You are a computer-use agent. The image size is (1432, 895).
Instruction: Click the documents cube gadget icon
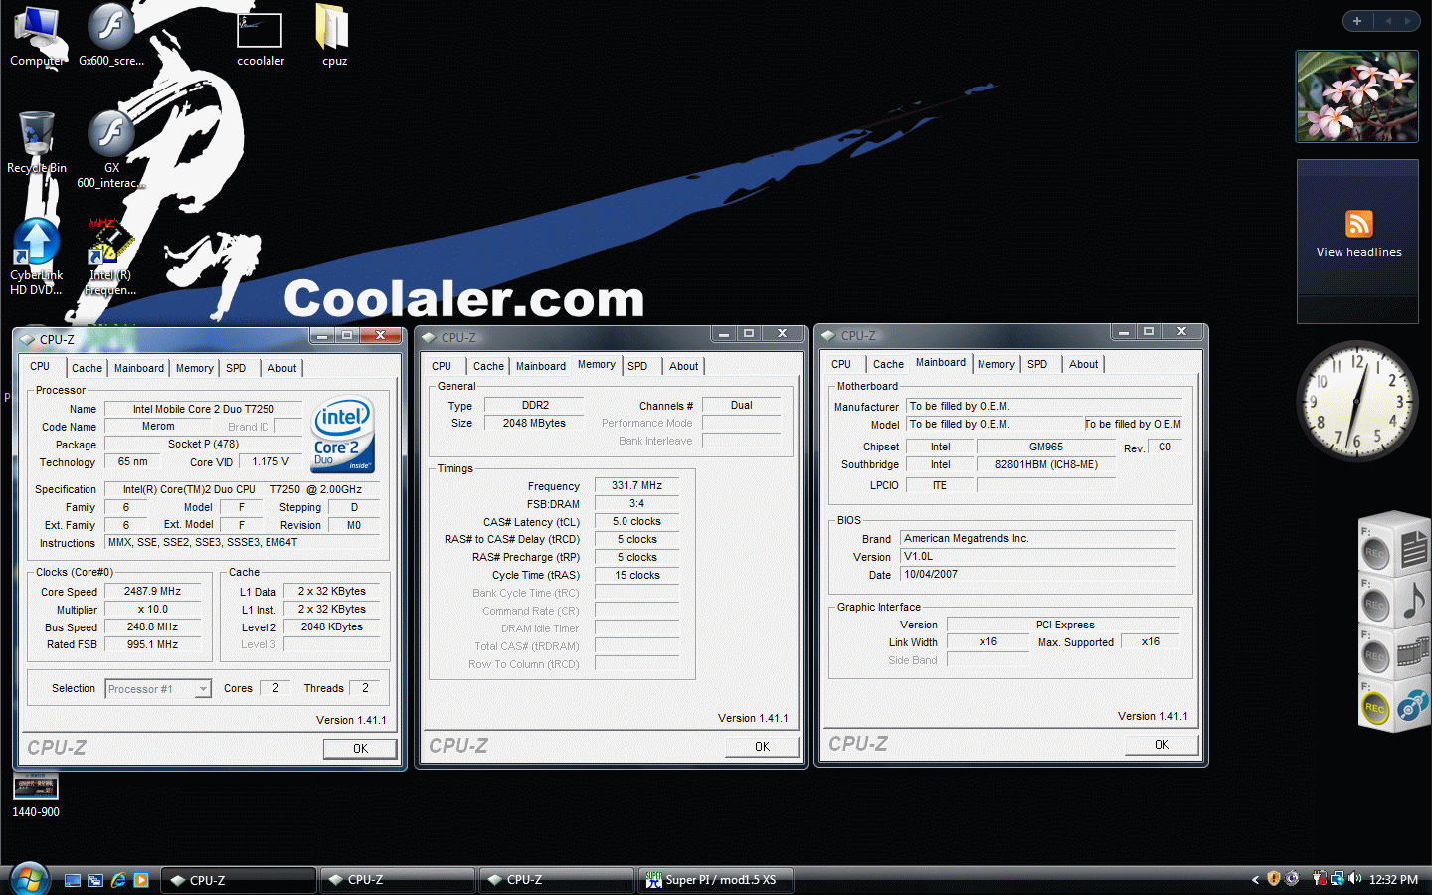[1413, 549]
